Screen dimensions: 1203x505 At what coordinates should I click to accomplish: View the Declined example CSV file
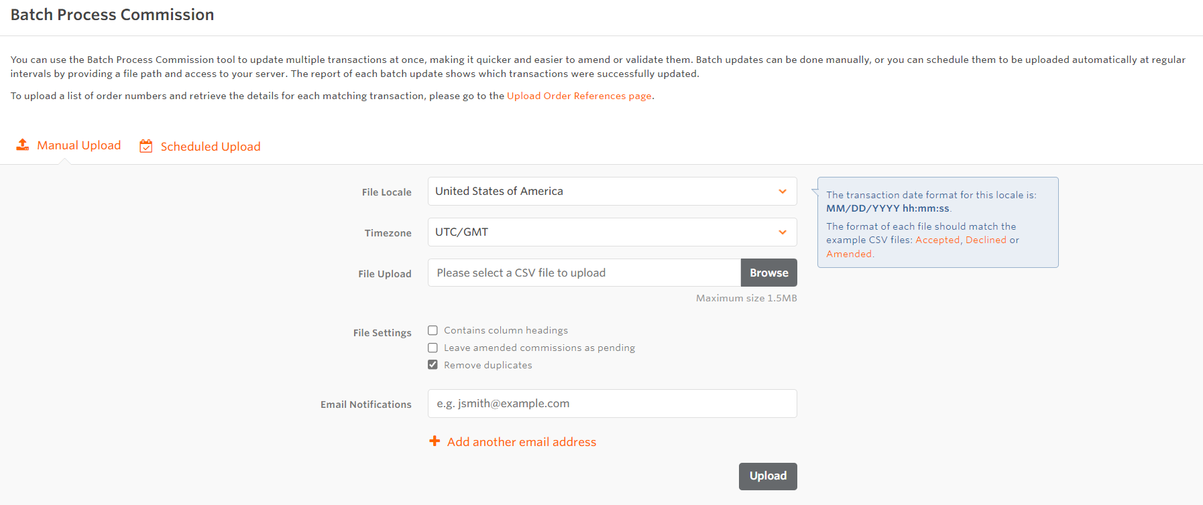(986, 239)
